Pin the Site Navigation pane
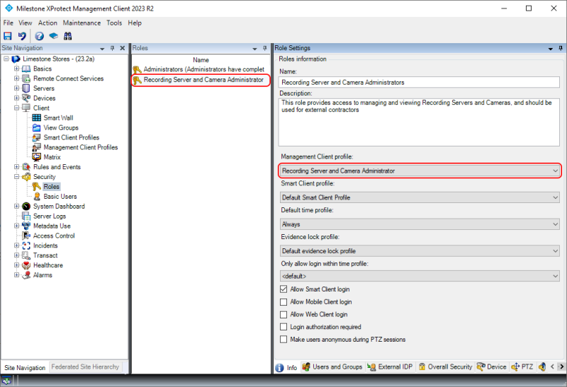Viewport: 567px width, 387px height. (x=113, y=48)
